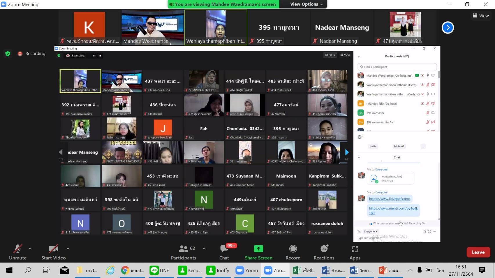Open the Participants panel from the toolbar

tap(183, 253)
